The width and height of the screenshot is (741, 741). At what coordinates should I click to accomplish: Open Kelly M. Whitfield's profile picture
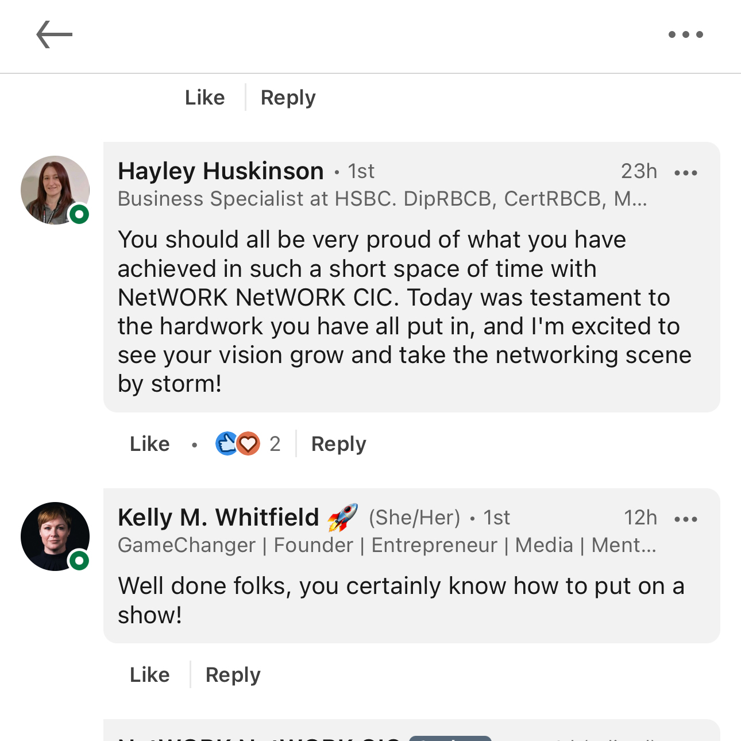click(55, 536)
